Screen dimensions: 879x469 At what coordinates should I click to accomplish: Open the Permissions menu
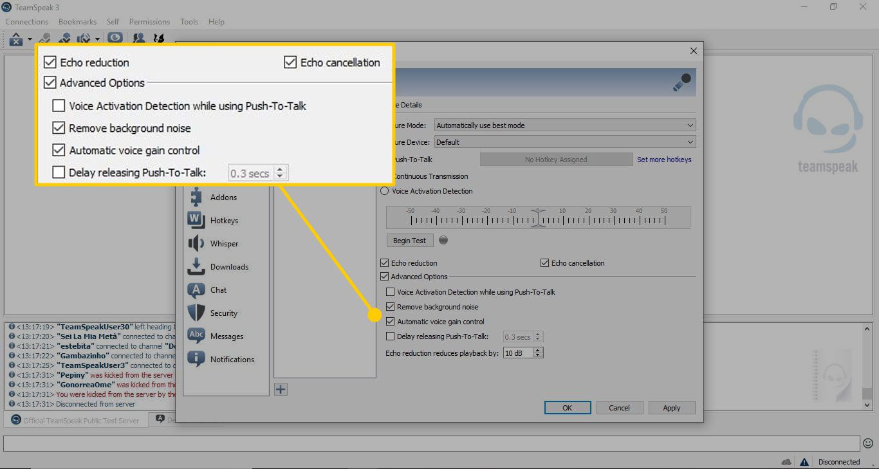coord(150,22)
